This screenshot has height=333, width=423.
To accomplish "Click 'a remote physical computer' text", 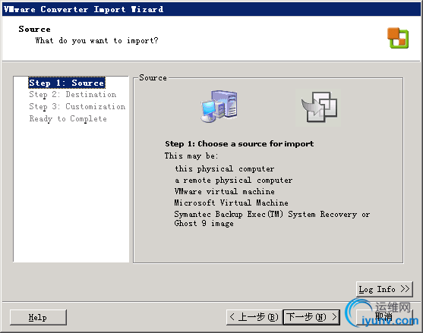I will click(x=234, y=180).
